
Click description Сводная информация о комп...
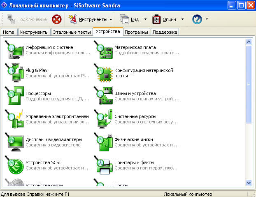(x=58, y=53)
